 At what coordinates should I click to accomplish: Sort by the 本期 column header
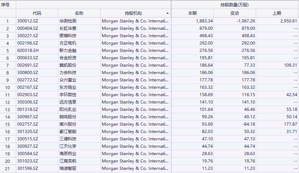click(192, 13)
